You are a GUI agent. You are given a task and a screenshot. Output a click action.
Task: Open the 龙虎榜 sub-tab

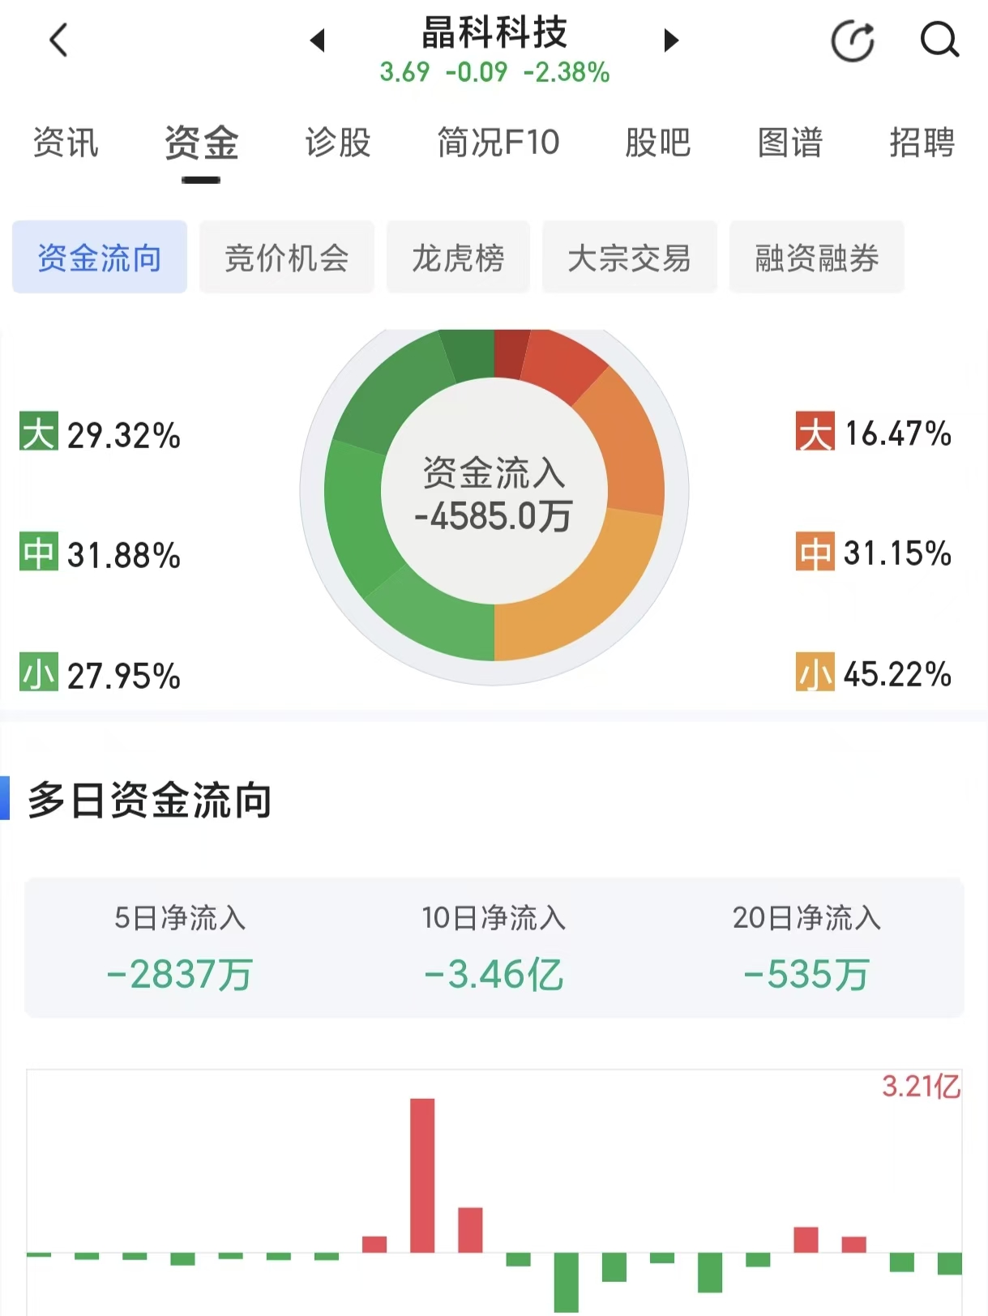[458, 257]
